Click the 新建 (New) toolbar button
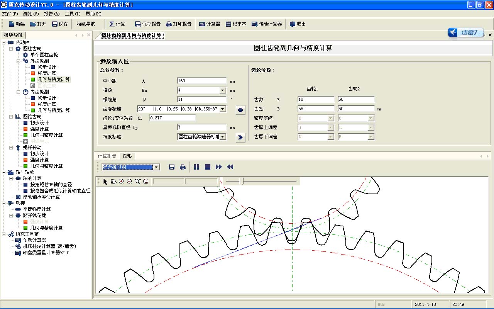Image resolution: width=494 pixels, height=309 pixels. (x=17, y=24)
